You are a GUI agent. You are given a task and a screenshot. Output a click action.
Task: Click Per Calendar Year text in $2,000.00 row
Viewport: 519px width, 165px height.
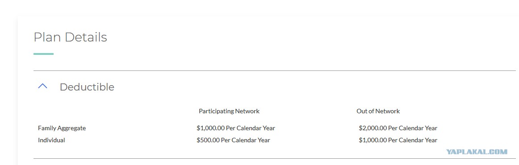click(413, 128)
